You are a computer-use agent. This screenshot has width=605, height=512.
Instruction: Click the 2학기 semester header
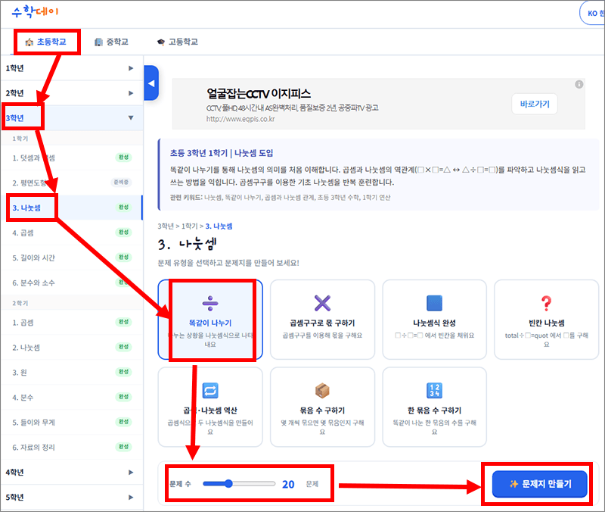click(x=20, y=303)
